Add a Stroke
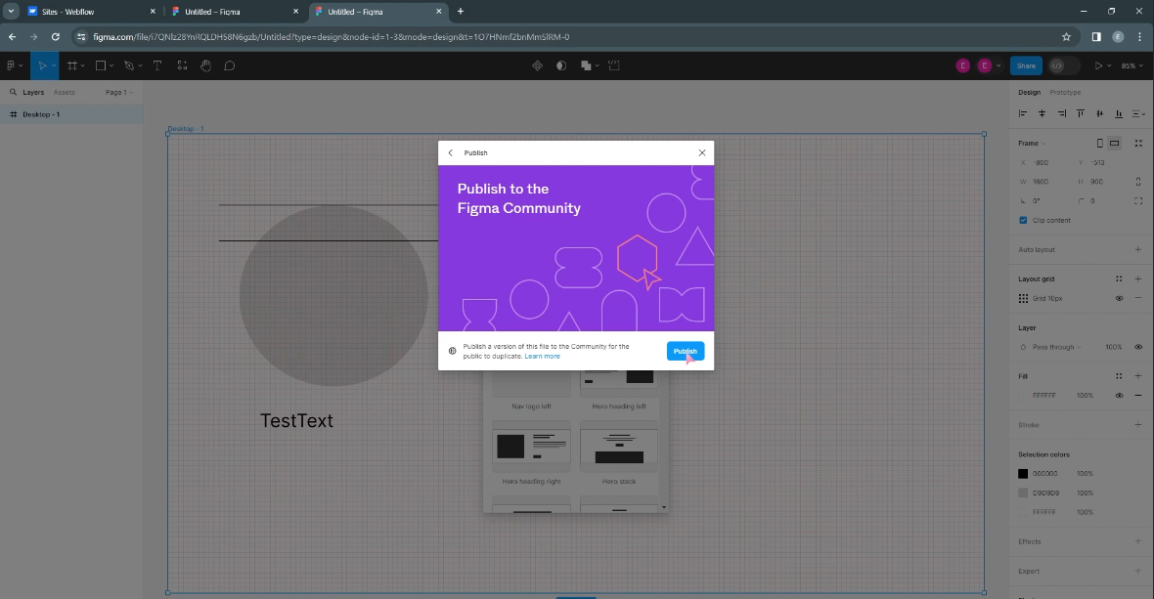This screenshot has width=1154, height=599. click(1138, 425)
